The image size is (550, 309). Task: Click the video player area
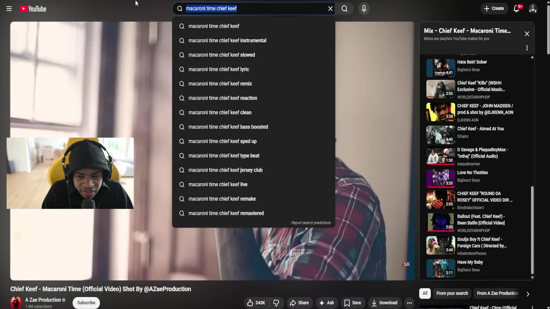212,151
